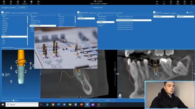Click the purple clapperboard taskbar icon
The image size is (195, 109).
point(93,104)
